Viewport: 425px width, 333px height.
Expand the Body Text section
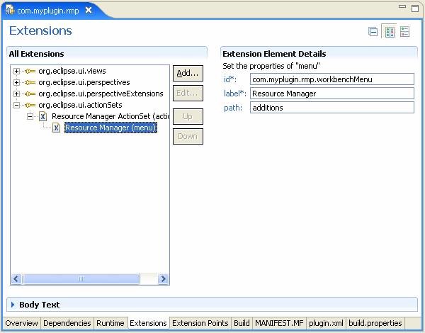click(13, 305)
